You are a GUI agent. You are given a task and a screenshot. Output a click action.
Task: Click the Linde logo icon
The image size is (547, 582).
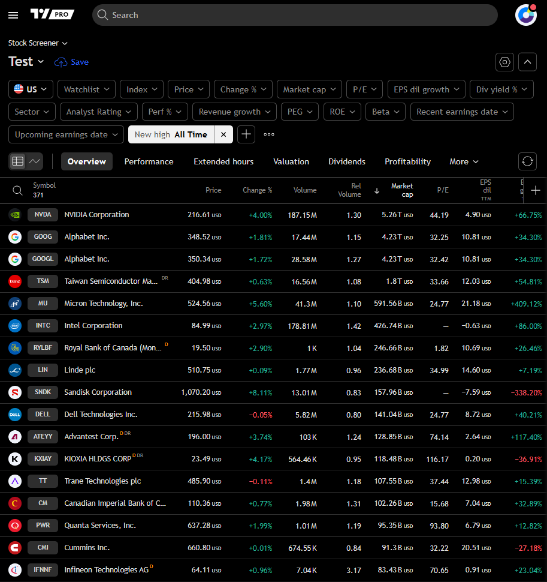[x=15, y=370]
